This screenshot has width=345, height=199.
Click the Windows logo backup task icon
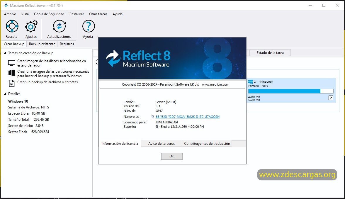pos(12,73)
